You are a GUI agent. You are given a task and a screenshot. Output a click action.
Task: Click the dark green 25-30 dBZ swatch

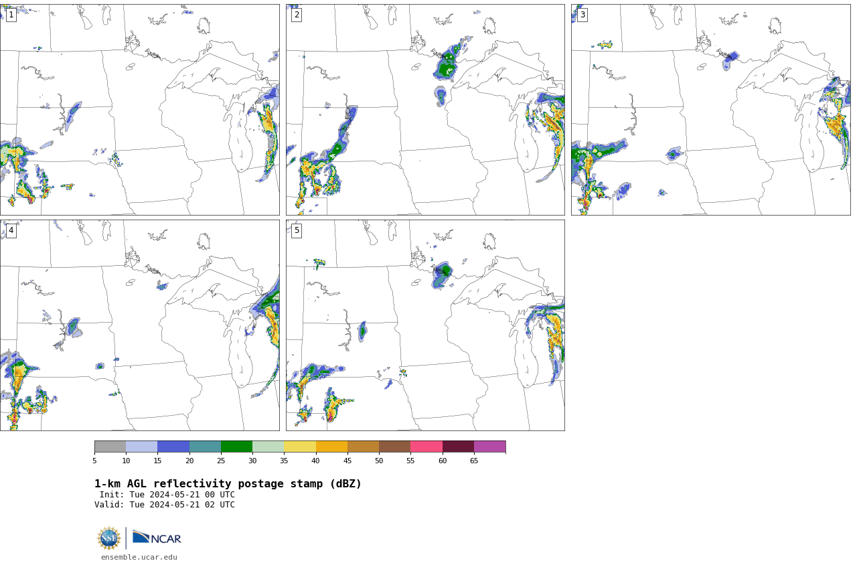(236, 447)
